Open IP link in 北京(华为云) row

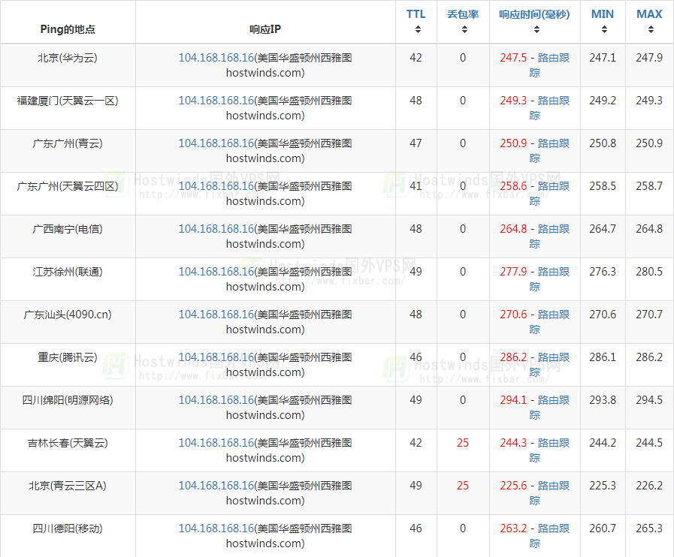pyautogui.click(x=216, y=58)
